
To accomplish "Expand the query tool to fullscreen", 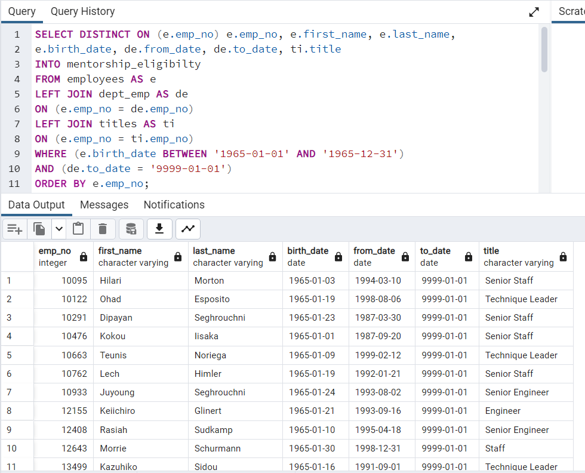I will pyautogui.click(x=534, y=11).
